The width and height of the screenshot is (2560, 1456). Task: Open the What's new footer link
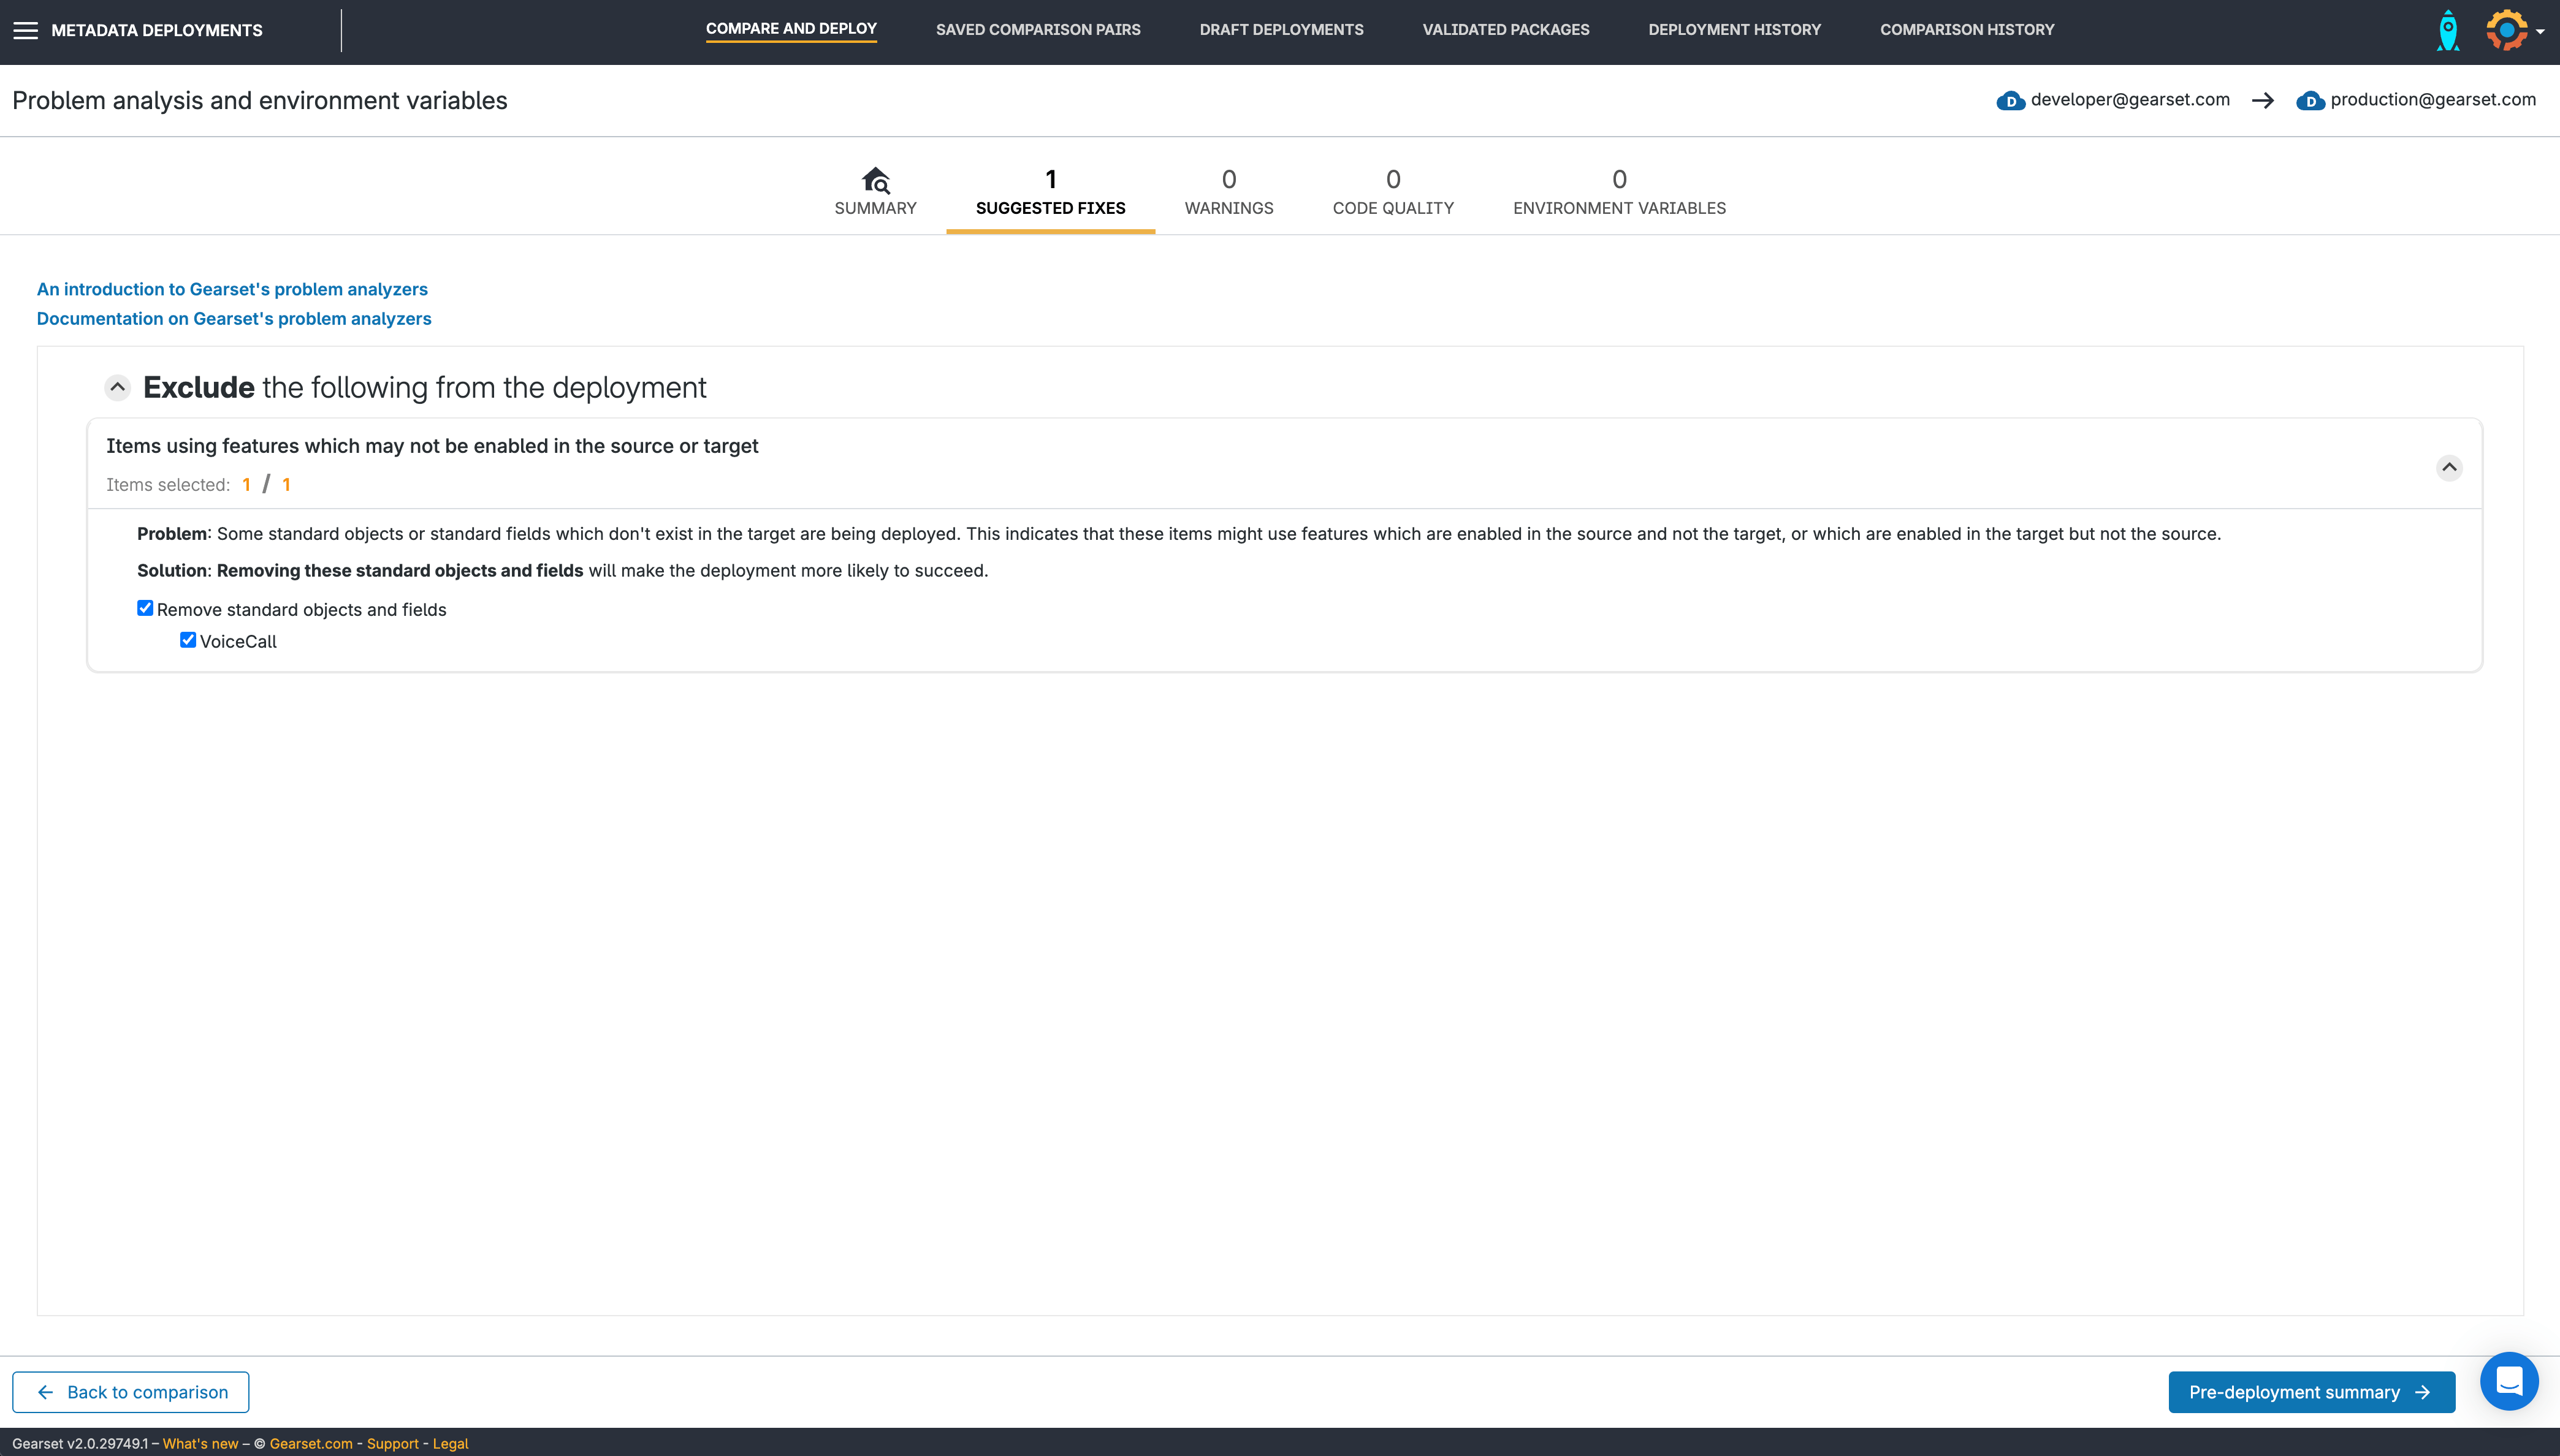tap(200, 1443)
